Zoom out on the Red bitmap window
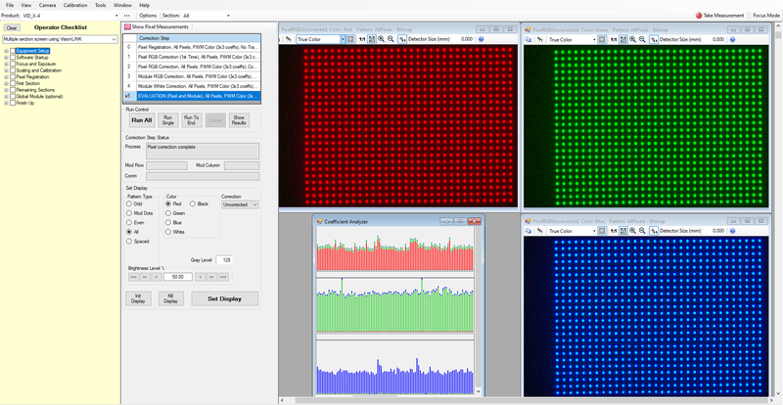 [x=391, y=39]
